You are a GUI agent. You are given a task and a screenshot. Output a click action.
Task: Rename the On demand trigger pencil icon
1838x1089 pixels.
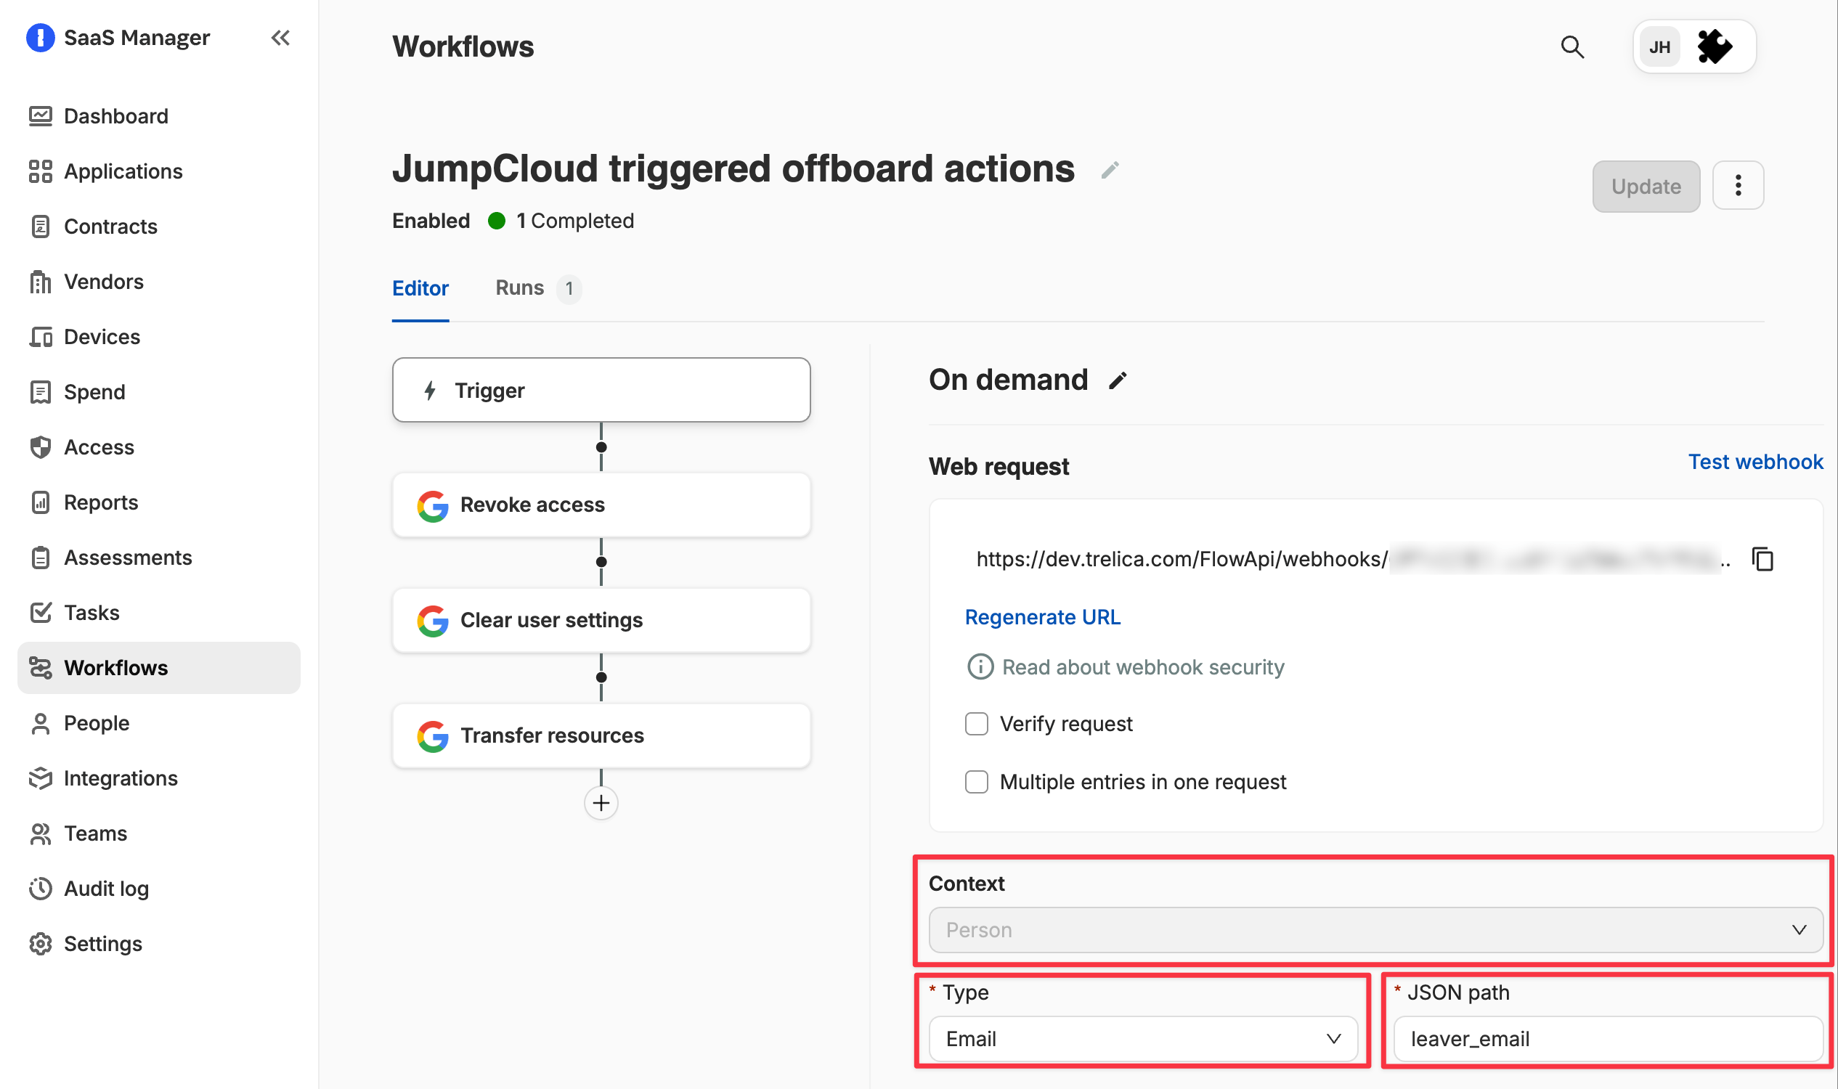(1117, 381)
